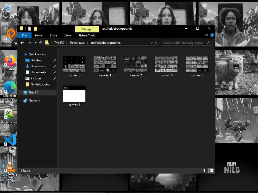This screenshot has width=258, height=193.
Task: Select the canvas_4 image thumbnail
Action: click(x=197, y=64)
